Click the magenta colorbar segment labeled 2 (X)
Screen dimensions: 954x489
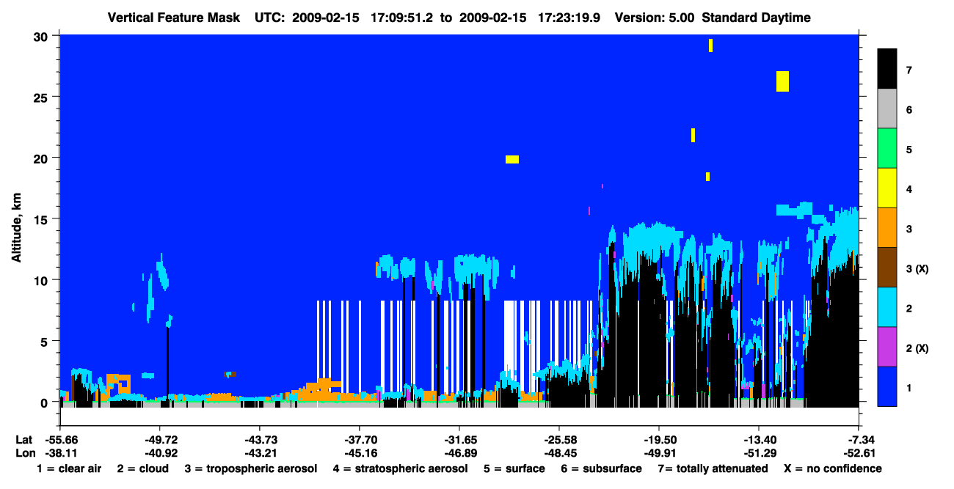click(887, 347)
